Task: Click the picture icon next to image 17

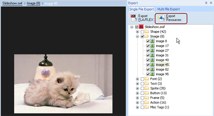Action: (152, 46)
